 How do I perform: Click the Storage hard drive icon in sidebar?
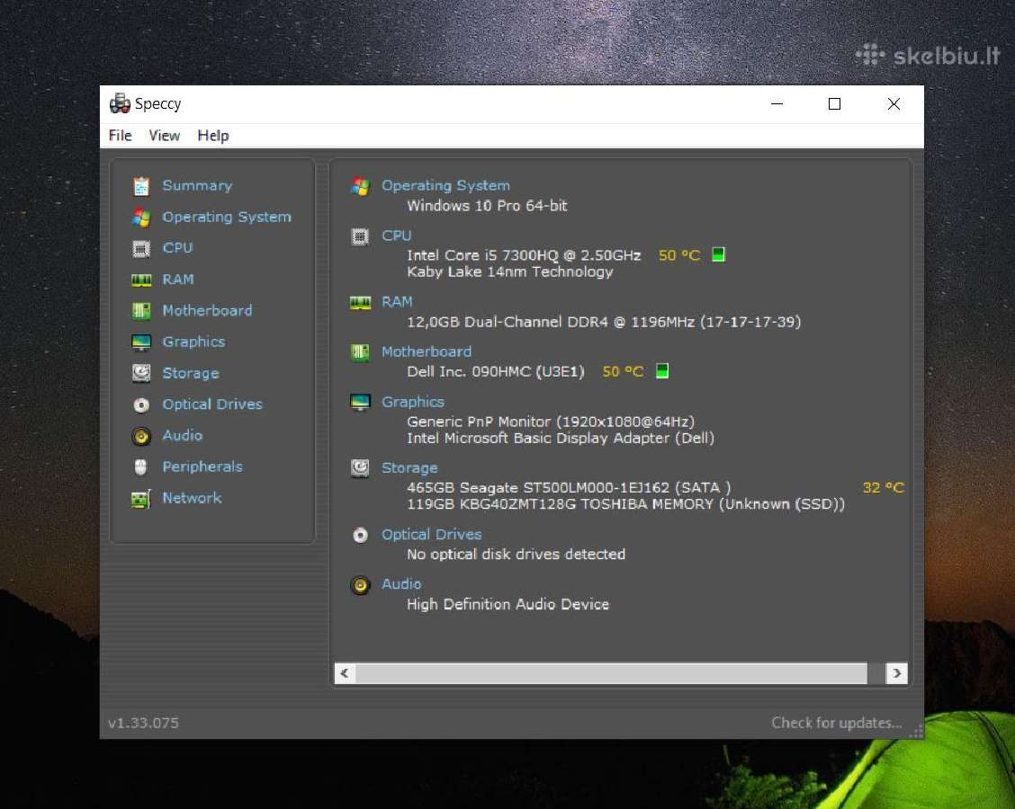click(141, 373)
